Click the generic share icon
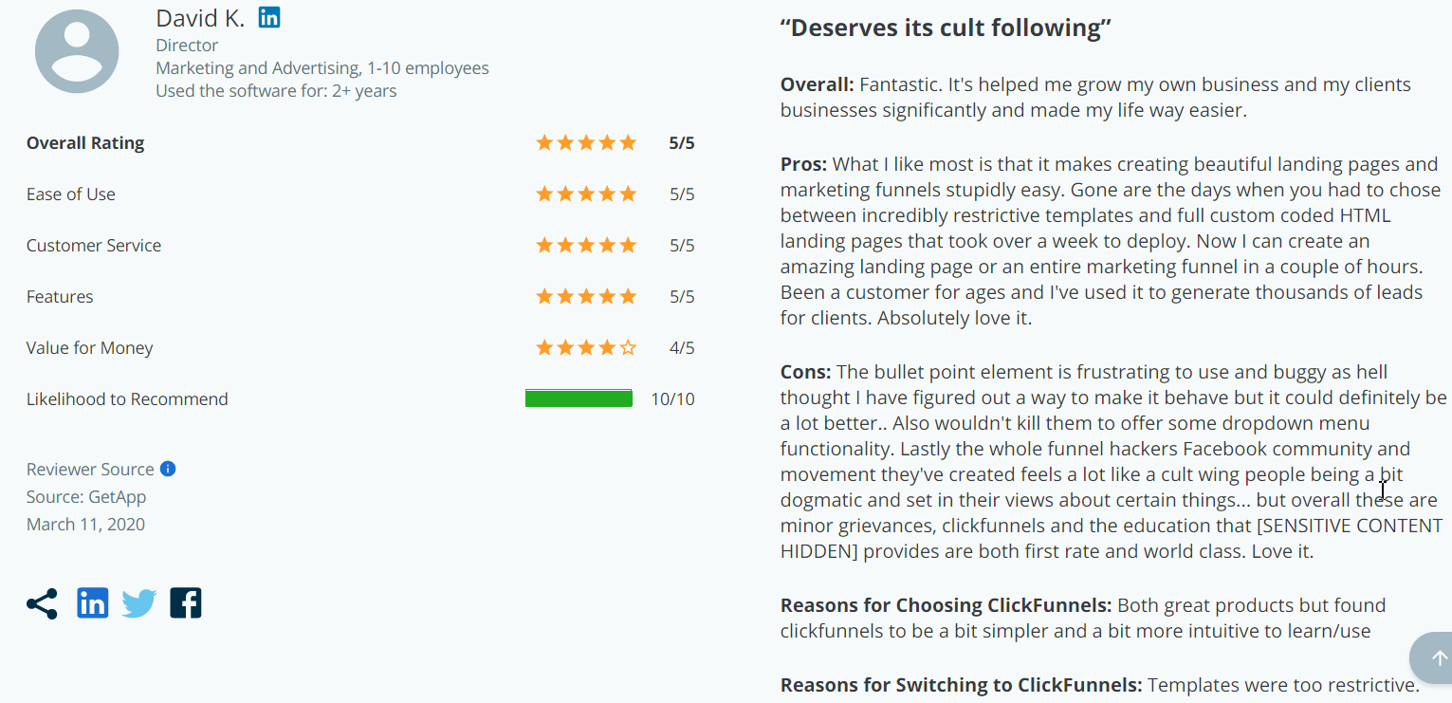Screen dimensions: 1452x703 tap(42, 603)
